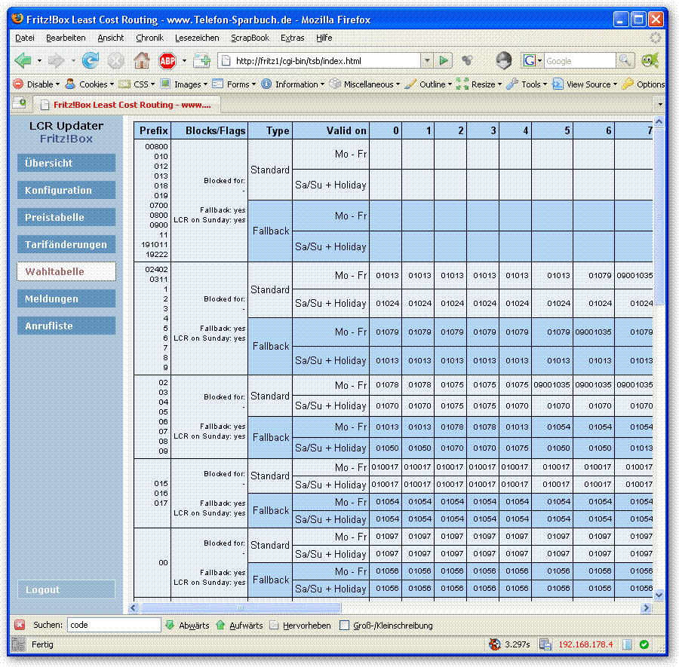
Task: Click the green checkmark status icon
Action: tap(644, 644)
